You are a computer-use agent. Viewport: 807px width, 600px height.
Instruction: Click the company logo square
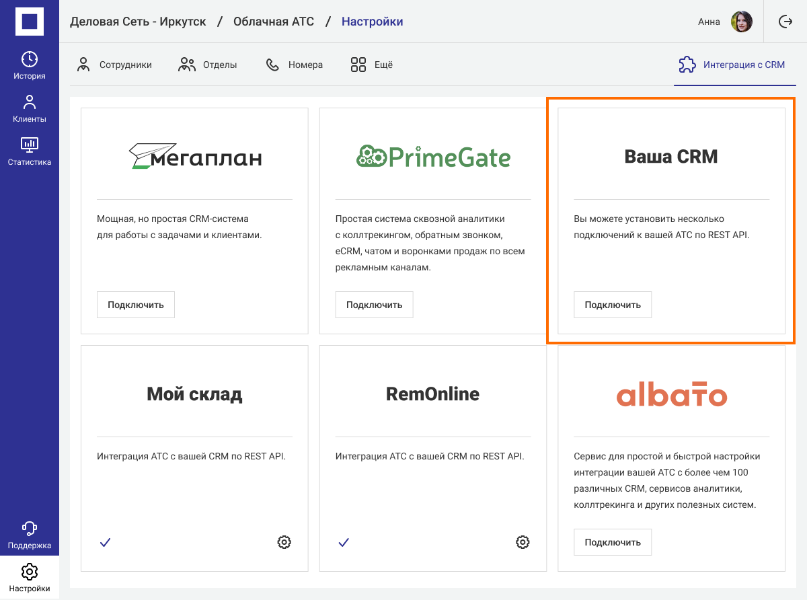(29, 22)
